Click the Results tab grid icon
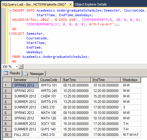The image size is (147, 140). tap(6, 73)
